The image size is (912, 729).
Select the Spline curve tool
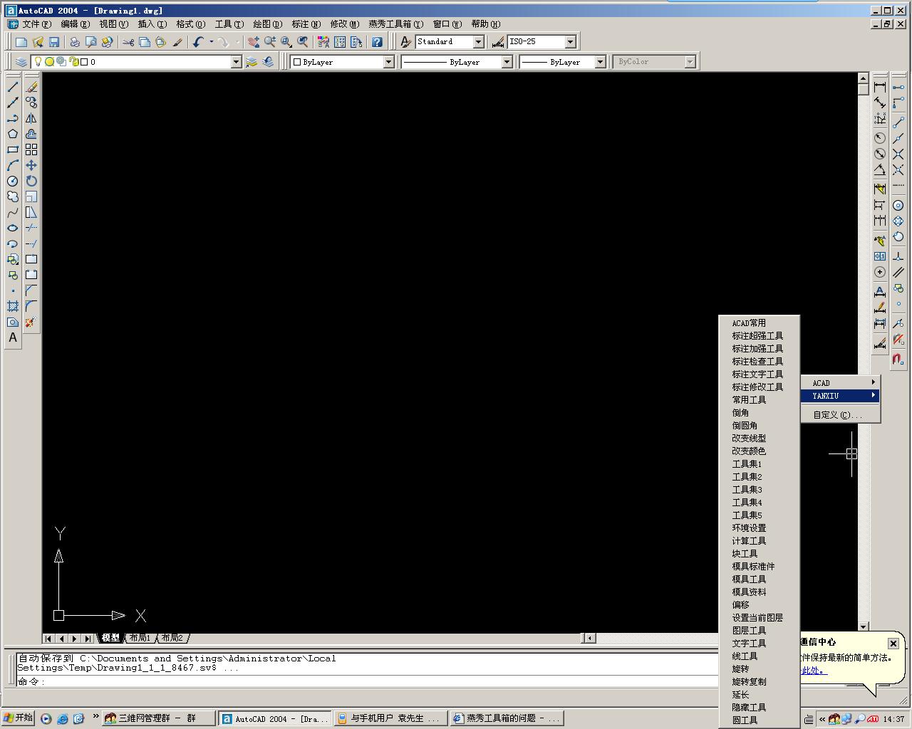pyautogui.click(x=13, y=212)
